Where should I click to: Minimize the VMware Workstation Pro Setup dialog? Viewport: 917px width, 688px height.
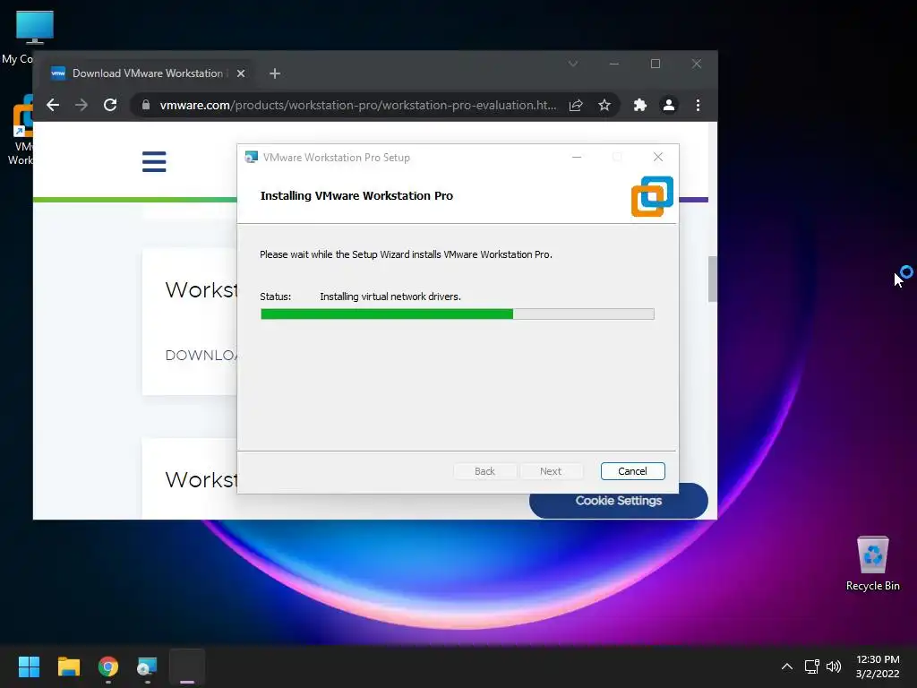[577, 157]
